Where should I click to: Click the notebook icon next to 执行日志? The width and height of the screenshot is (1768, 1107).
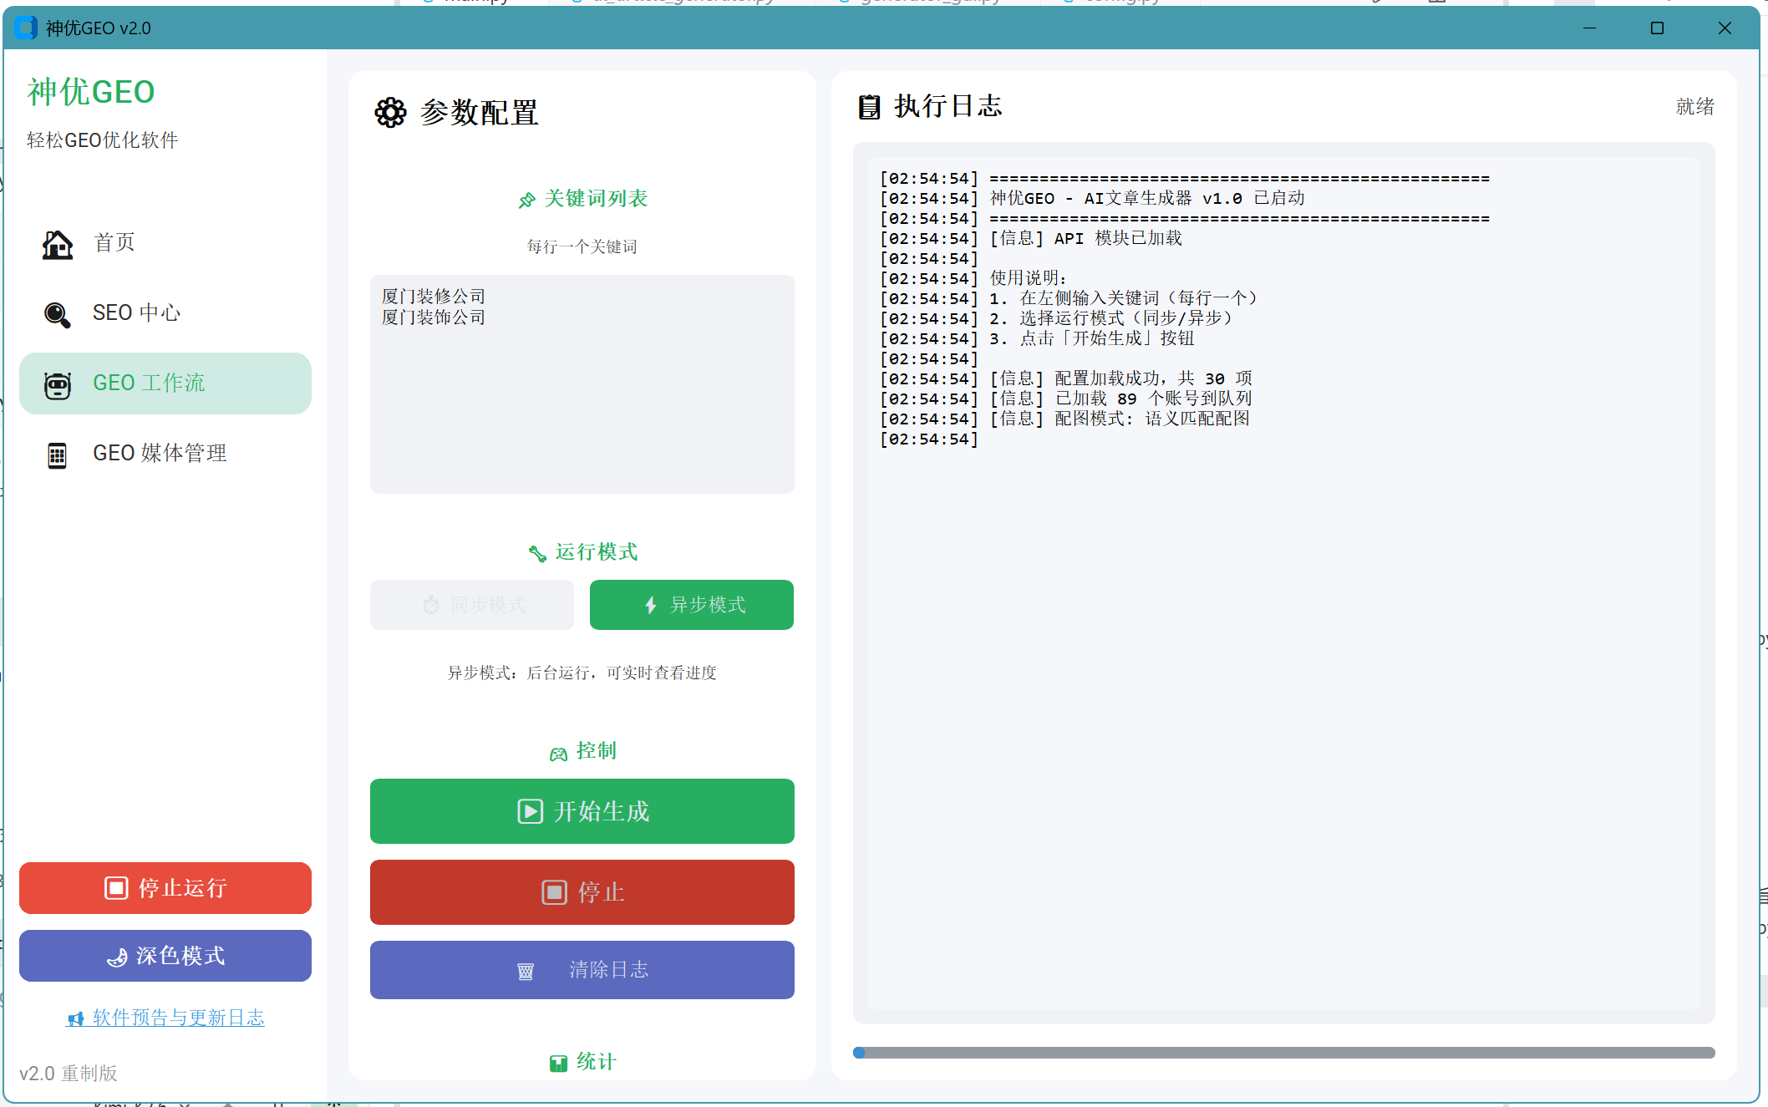point(869,107)
